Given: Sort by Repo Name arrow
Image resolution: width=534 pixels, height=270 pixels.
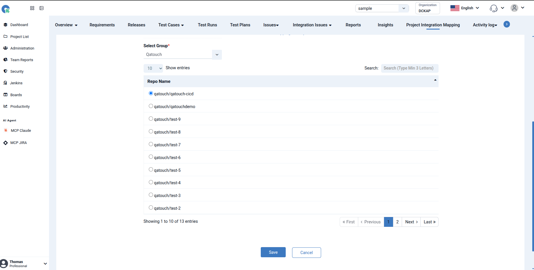Looking at the screenshot, I should (x=435, y=80).
